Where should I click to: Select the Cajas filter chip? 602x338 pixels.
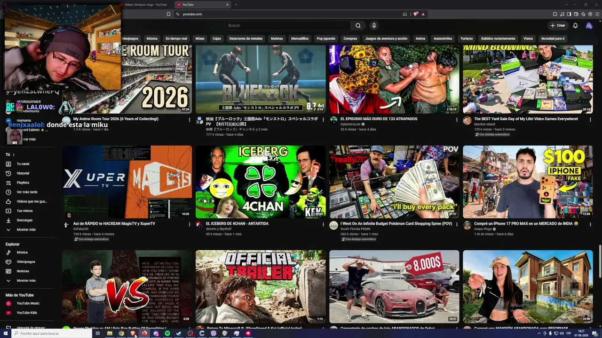point(217,38)
